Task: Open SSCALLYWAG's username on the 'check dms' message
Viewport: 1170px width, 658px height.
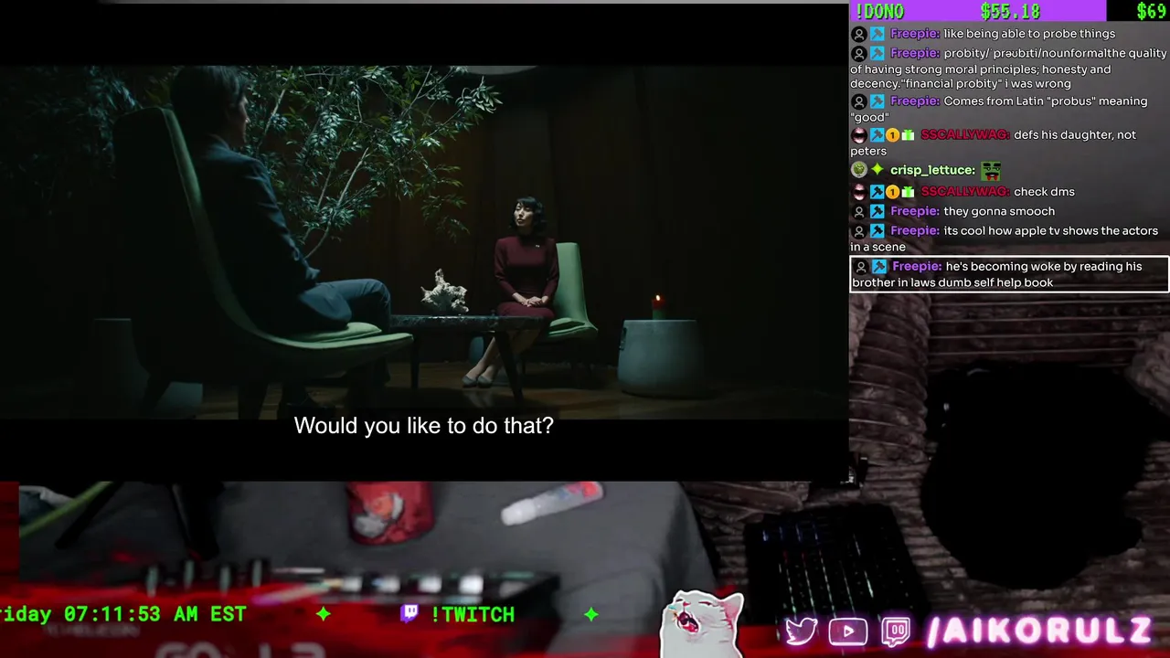Action: pos(964,192)
